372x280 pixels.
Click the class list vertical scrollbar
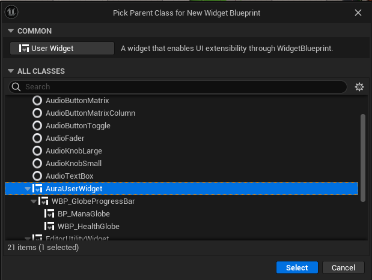tap(362, 156)
